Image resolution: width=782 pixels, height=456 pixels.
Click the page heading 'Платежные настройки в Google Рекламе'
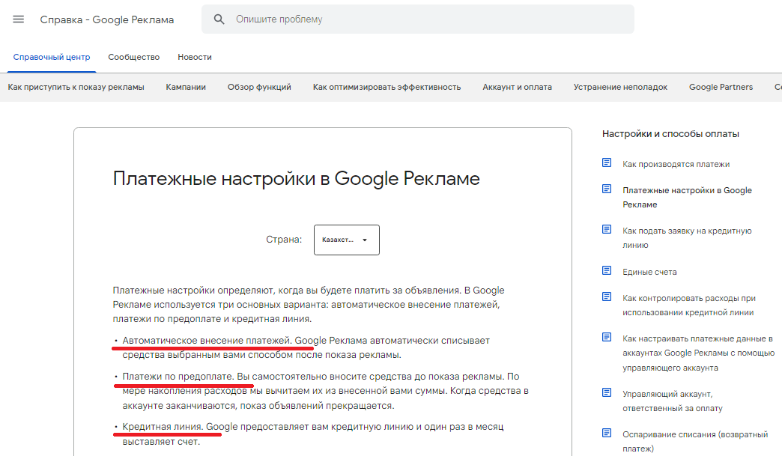point(296,179)
